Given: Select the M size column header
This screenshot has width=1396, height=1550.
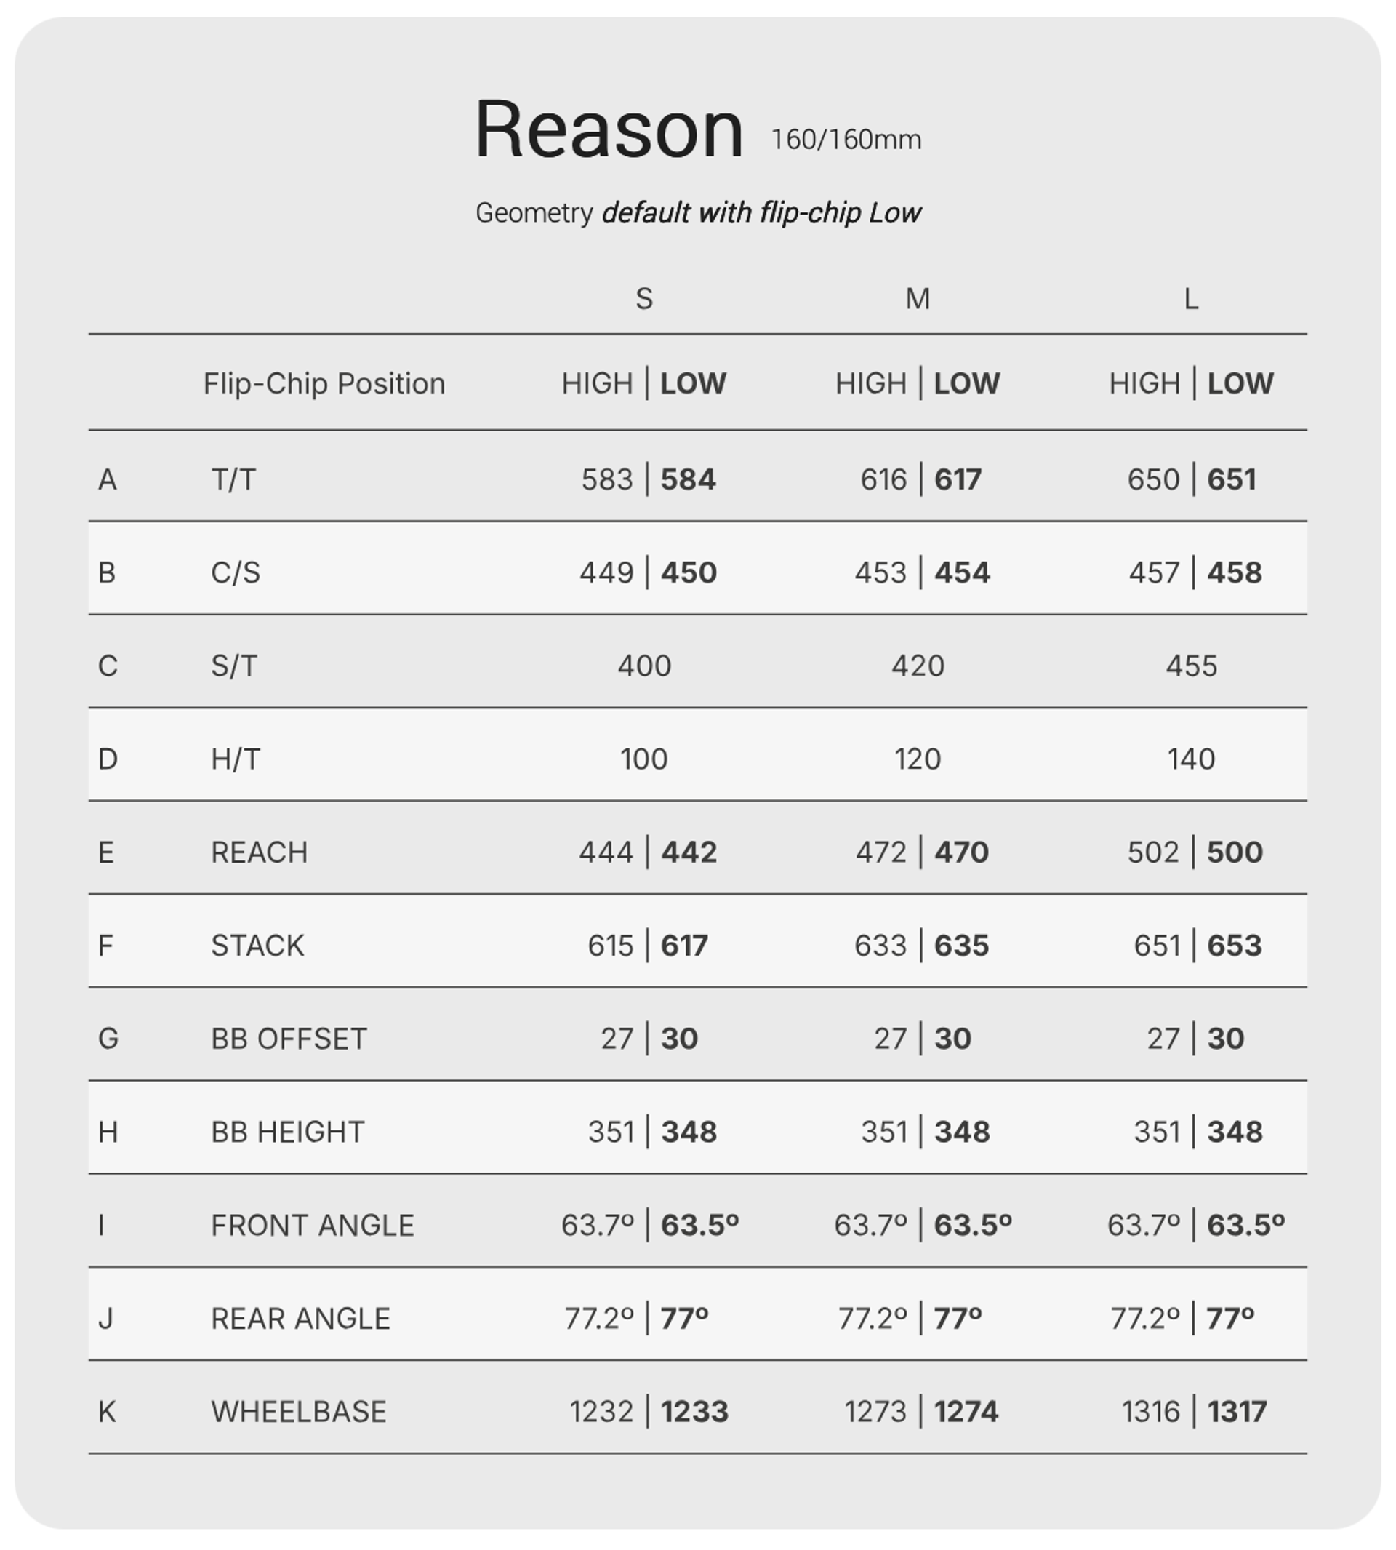Looking at the screenshot, I should [x=918, y=298].
